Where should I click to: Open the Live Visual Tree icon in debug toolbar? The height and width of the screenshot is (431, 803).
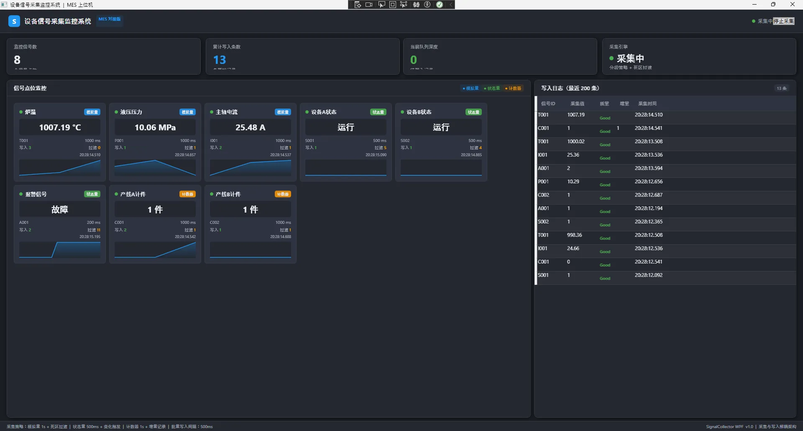pos(358,5)
